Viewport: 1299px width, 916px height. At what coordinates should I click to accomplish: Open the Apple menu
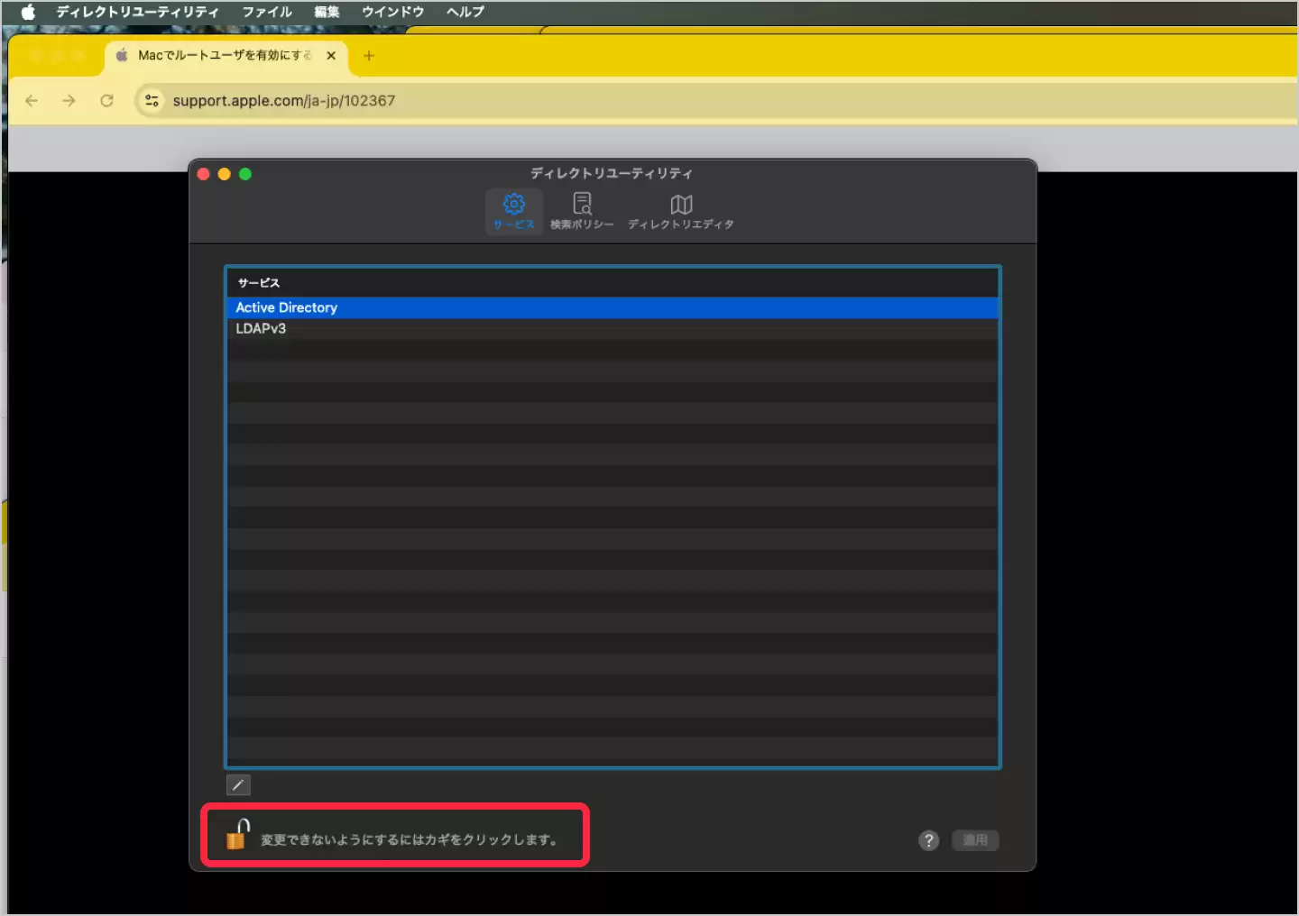[28, 12]
